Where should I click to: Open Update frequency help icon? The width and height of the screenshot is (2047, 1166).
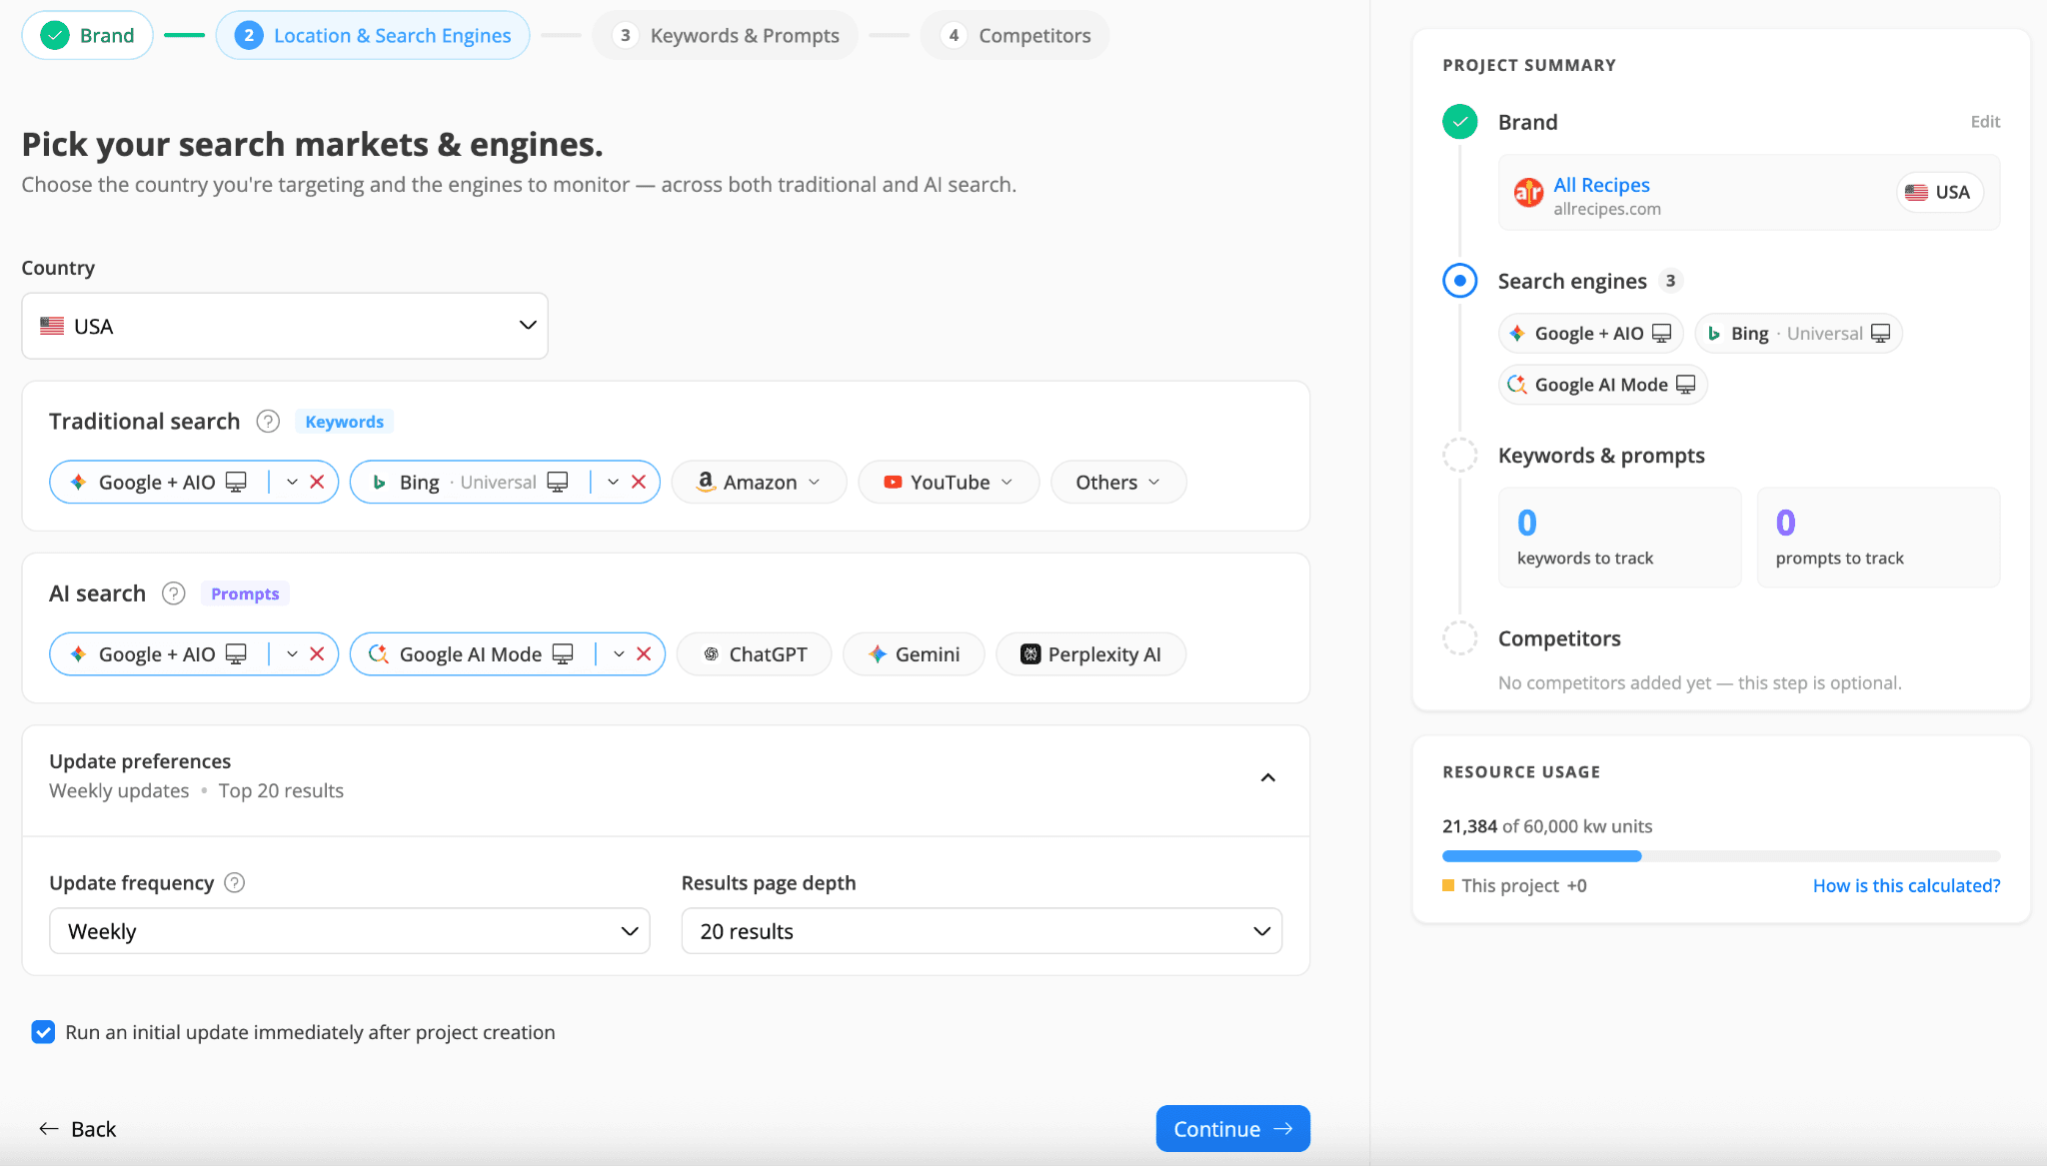(235, 883)
